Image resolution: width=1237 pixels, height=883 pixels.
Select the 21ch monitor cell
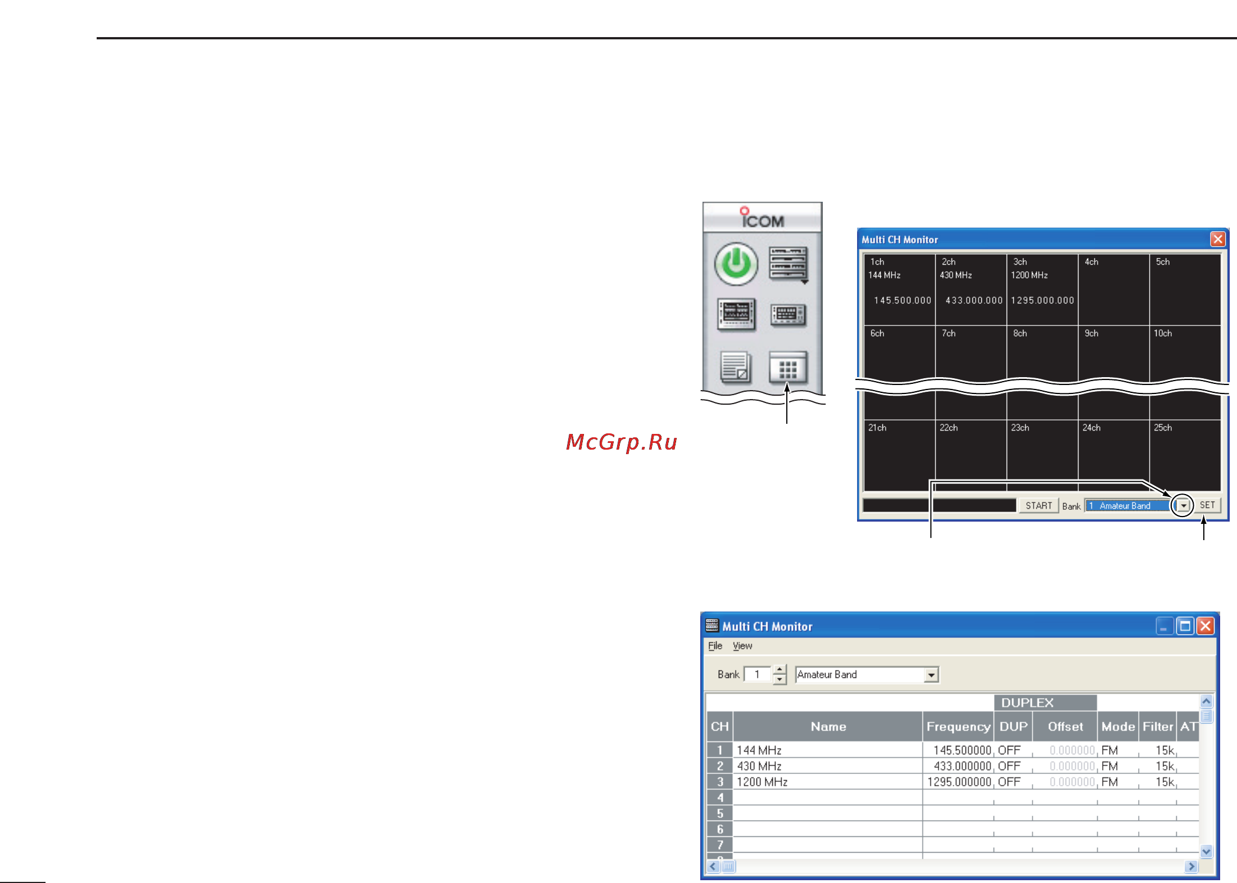899,455
